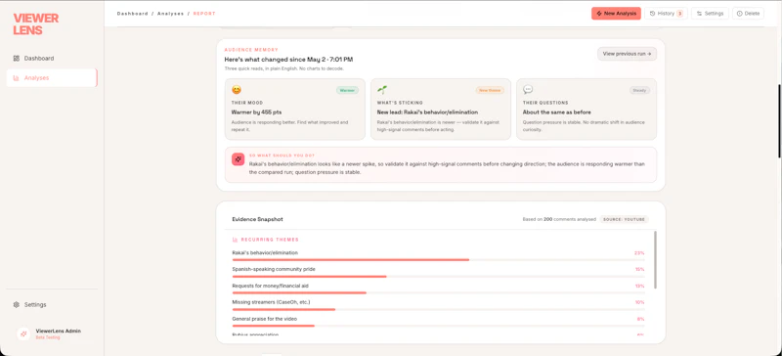Click the Analyses chart icon in sidebar
Image resolution: width=782 pixels, height=356 pixels.
coord(17,78)
